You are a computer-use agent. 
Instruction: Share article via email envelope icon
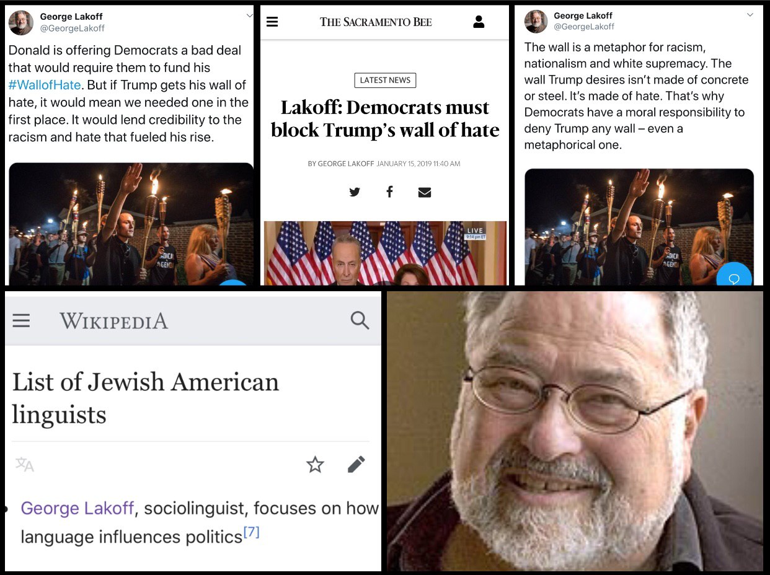coord(425,192)
